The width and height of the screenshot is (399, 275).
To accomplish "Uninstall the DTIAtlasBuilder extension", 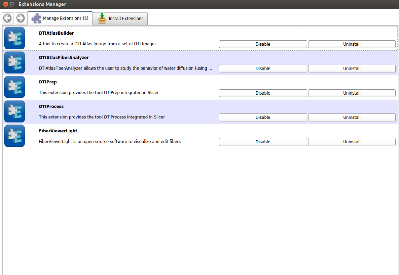I will (352, 44).
